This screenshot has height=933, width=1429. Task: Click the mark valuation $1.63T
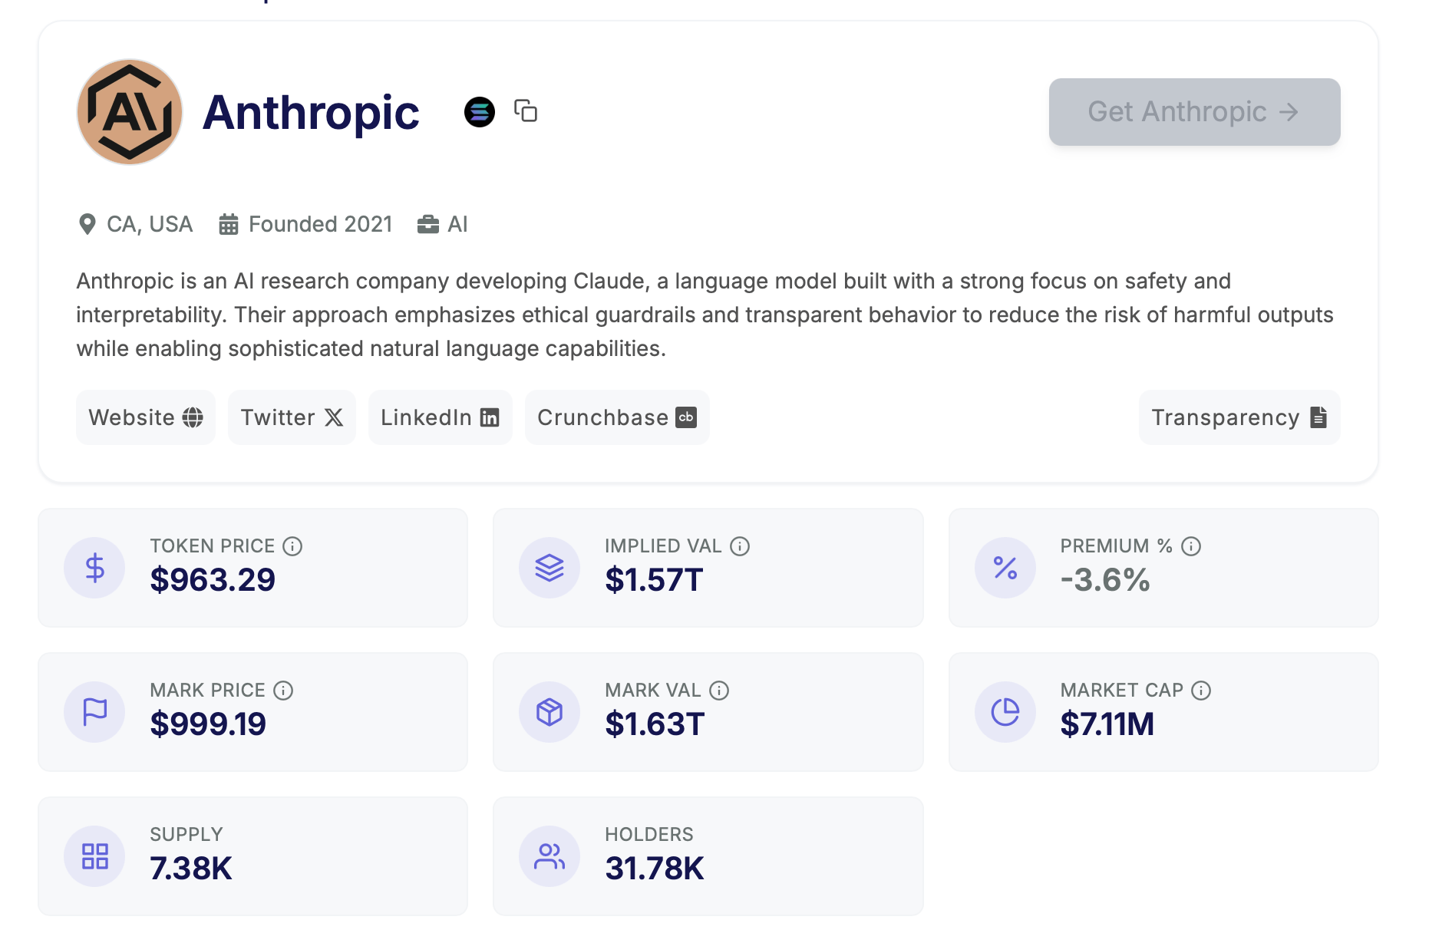pyautogui.click(x=655, y=724)
